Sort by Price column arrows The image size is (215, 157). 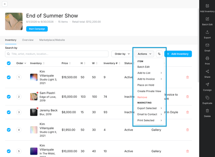click(70, 63)
